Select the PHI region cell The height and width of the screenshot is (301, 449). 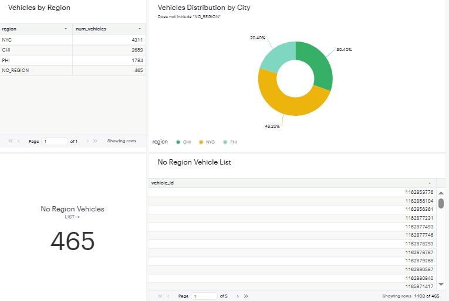[36, 60]
